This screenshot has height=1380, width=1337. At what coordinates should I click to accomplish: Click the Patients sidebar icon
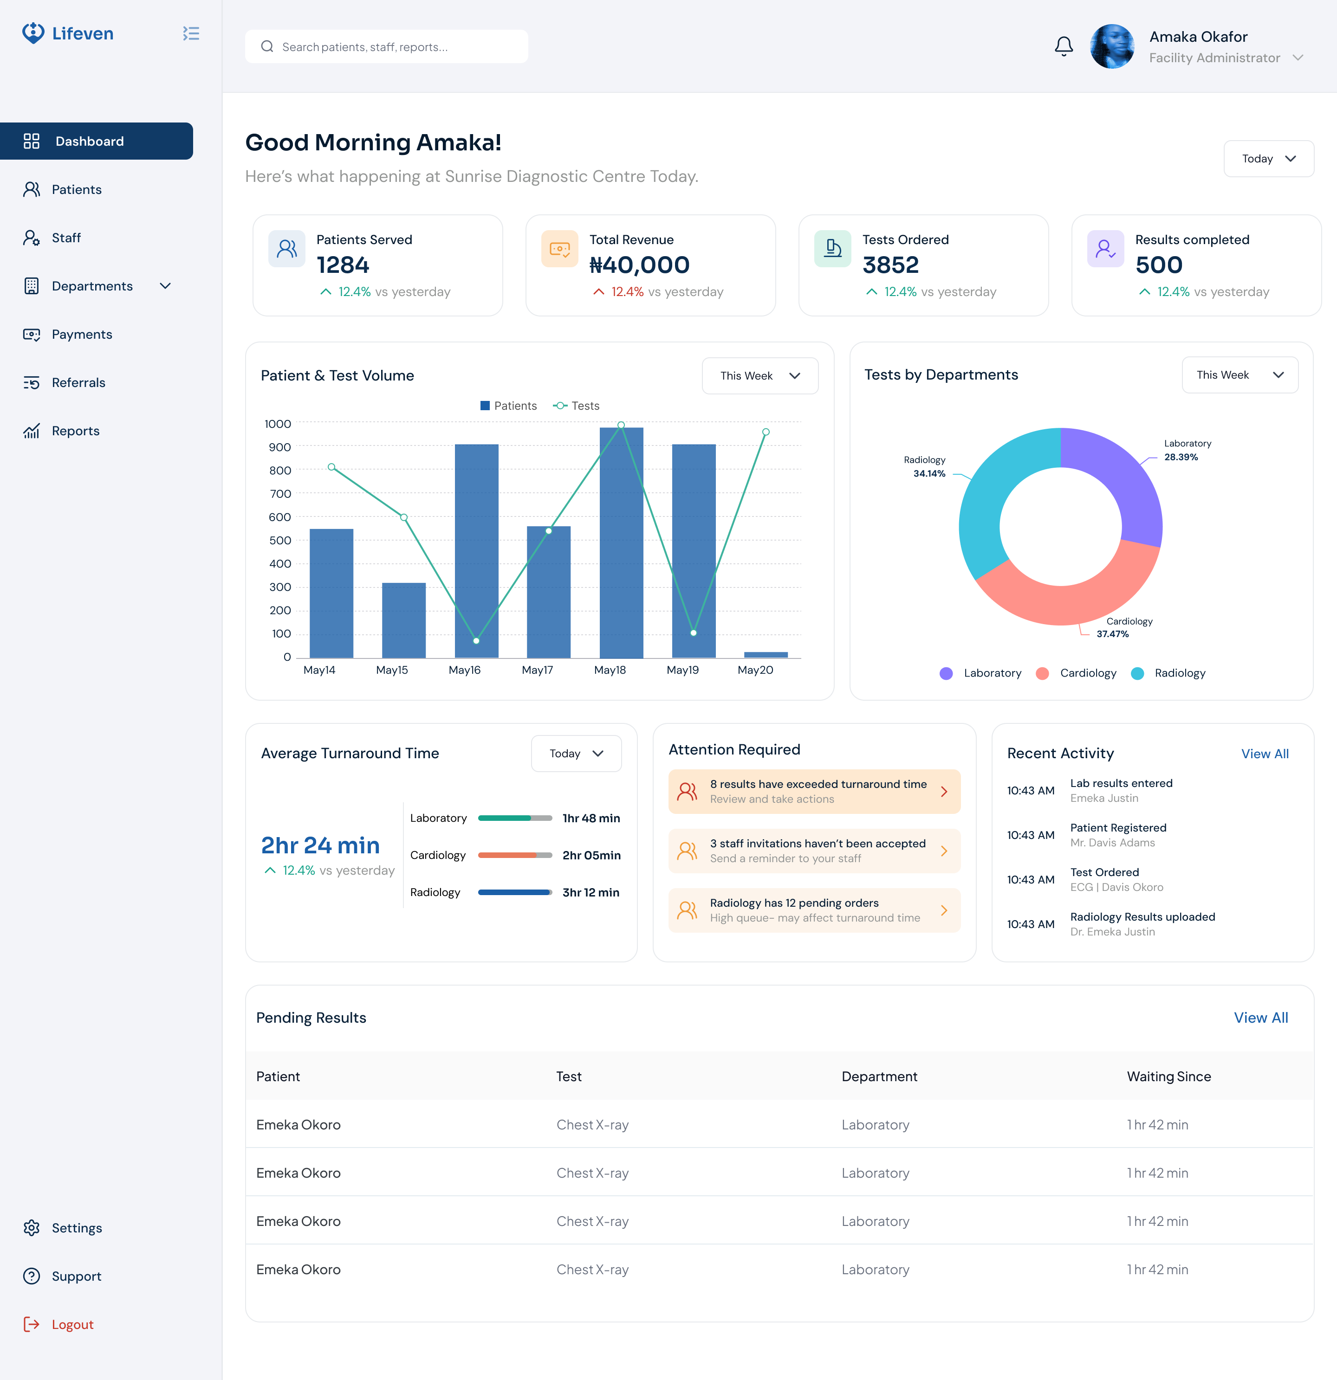[32, 189]
